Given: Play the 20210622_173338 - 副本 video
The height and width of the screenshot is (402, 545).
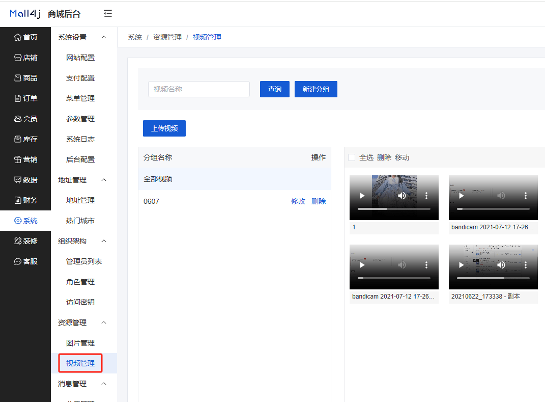Looking at the screenshot, I should coord(461,265).
